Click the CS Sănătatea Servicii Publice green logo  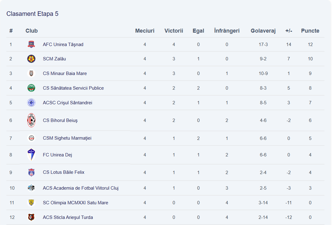pyautogui.click(x=31, y=88)
